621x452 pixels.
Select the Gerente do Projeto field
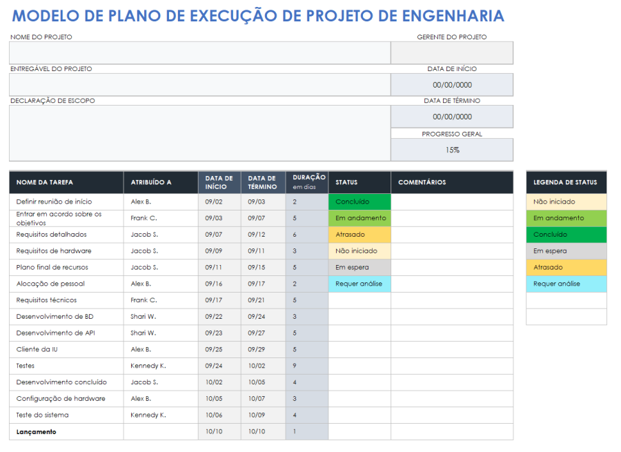(452, 52)
